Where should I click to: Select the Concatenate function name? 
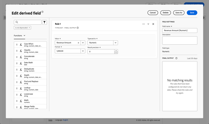29,56
